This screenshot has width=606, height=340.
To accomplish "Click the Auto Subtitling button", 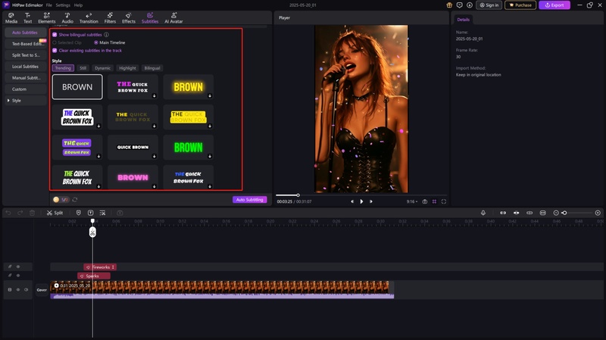I will coord(249,200).
